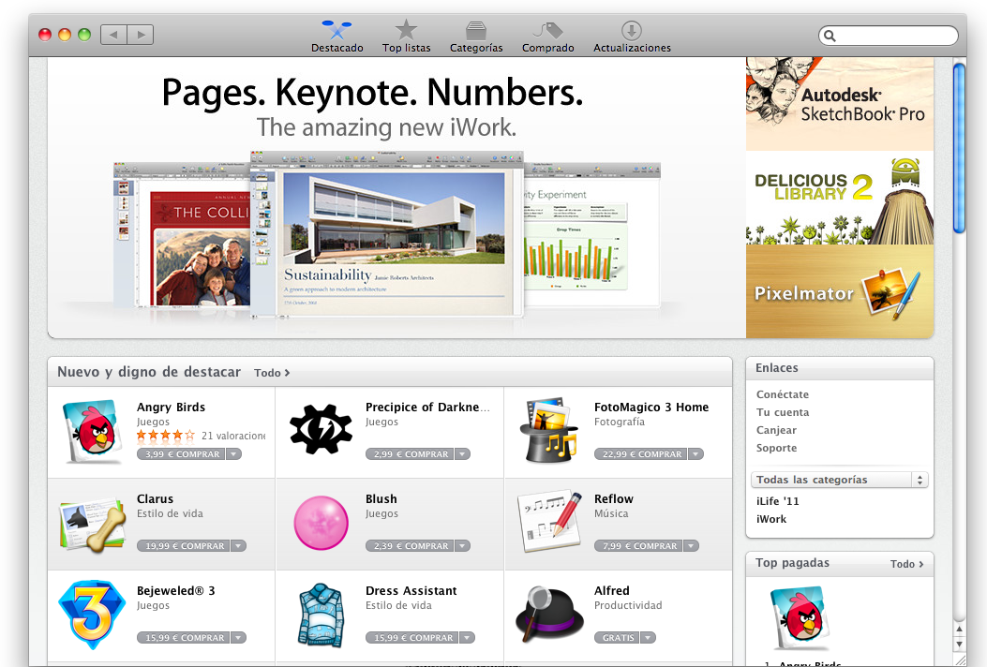
Task: Go back with the left arrow button
Action: [113, 35]
